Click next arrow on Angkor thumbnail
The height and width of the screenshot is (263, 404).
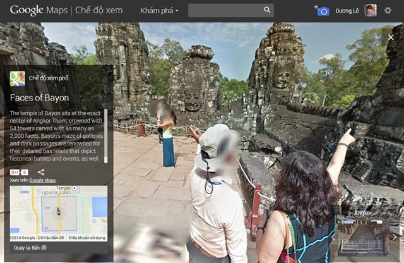(x=395, y=237)
